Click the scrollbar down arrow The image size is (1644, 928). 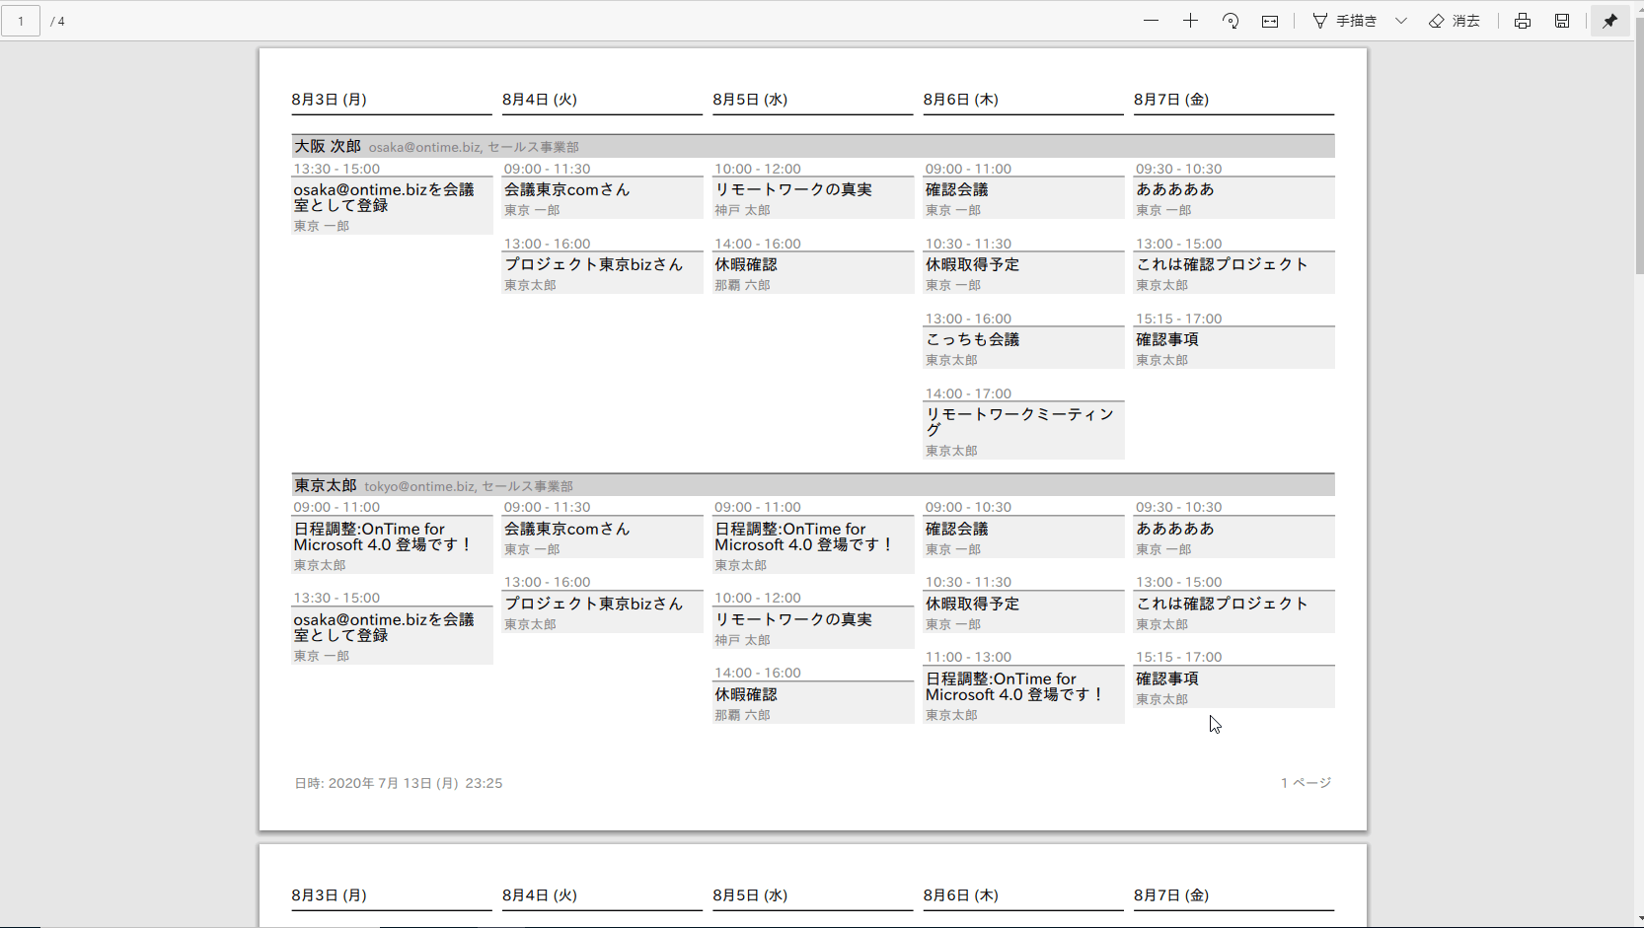(x=1638, y=921)
